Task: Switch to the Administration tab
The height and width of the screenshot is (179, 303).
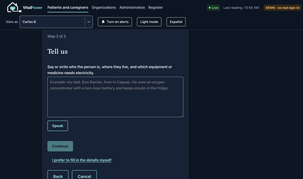Action: point(132,8)
